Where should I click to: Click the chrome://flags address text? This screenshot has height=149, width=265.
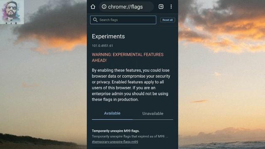125,7
